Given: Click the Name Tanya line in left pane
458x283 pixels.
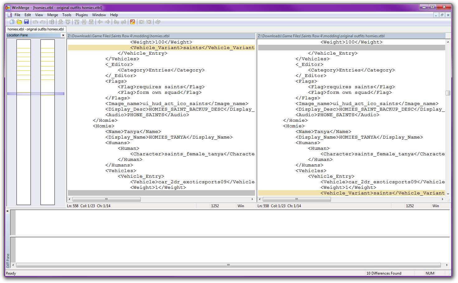Looking at the screenshot, I should pos(133,131).
